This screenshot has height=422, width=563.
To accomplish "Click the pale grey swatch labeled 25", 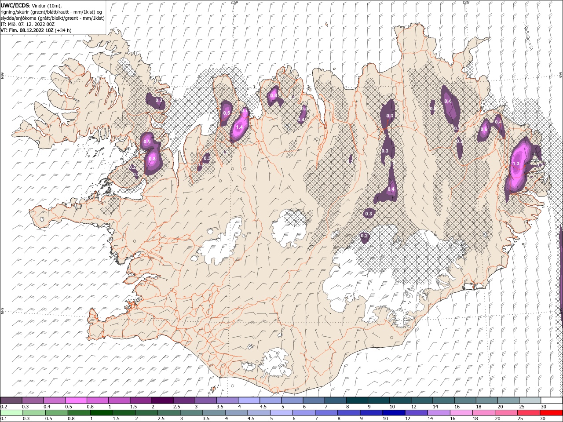I will coord(530,400).
